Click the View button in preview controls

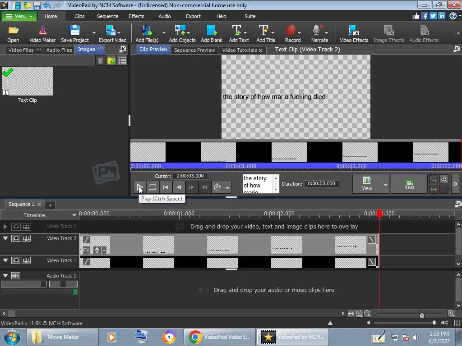coord(367,184)
